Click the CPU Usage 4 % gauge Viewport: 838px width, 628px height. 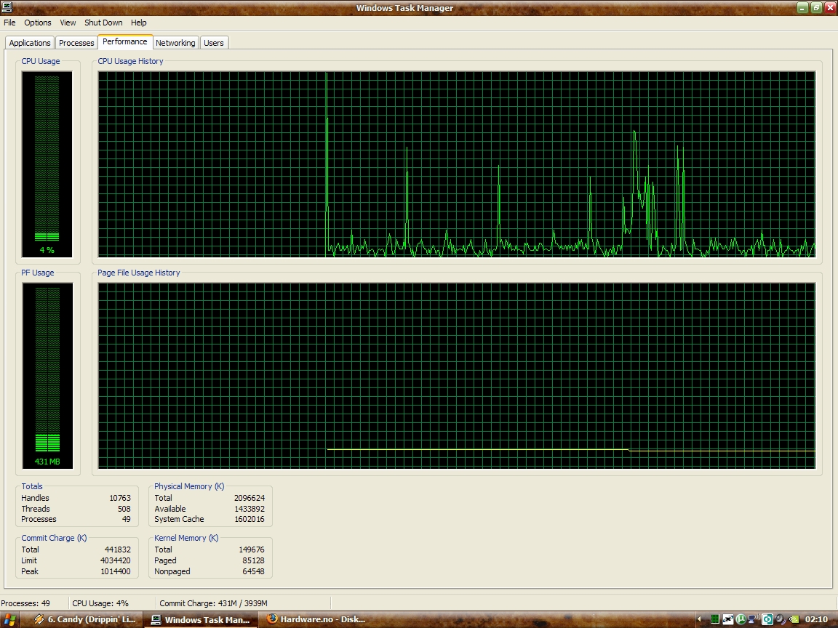(x=47, y=164)
